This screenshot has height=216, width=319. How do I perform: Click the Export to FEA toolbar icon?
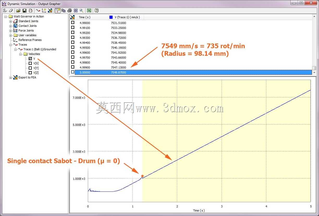50,11
